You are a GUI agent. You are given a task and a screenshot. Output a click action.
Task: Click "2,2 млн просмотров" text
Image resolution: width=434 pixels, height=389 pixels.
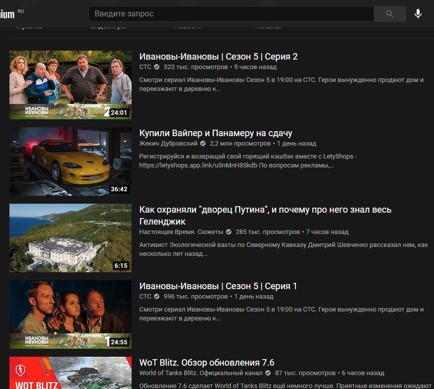tap(240, 144)
